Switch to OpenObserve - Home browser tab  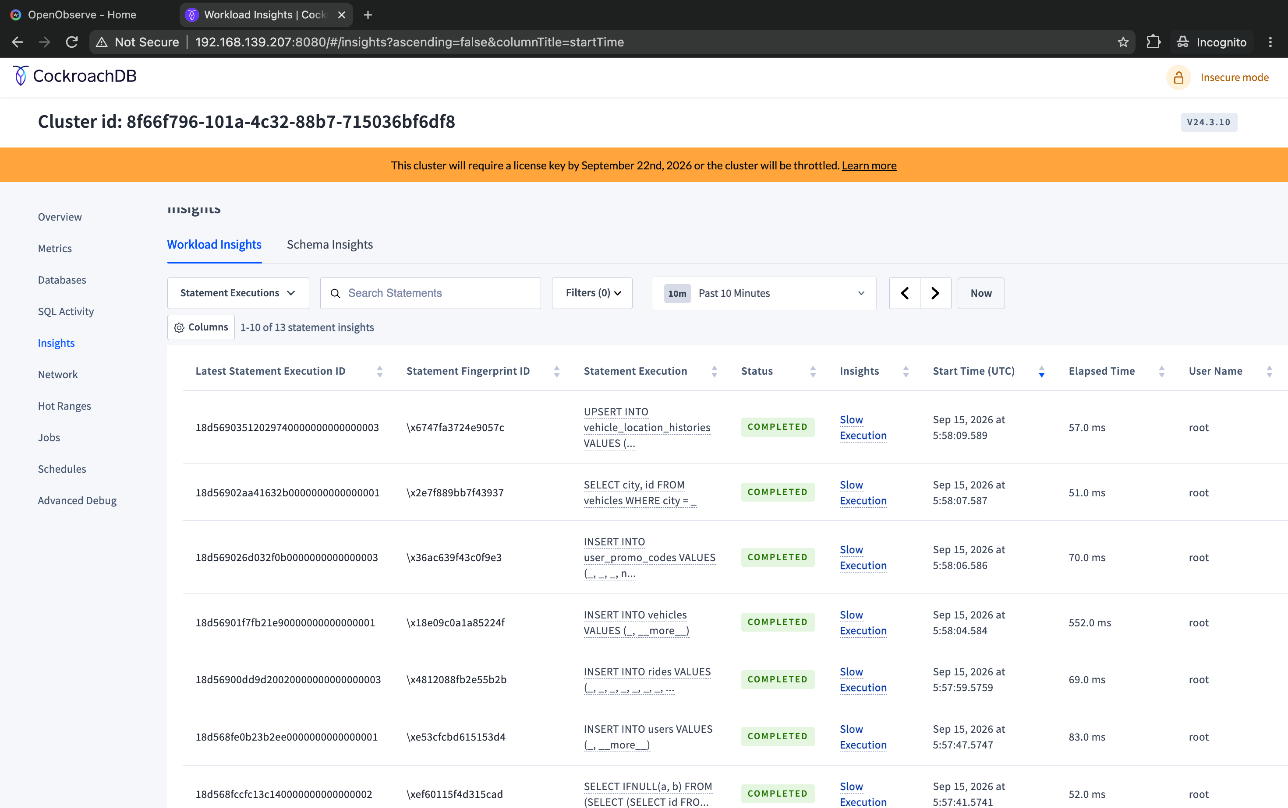point(83,15)
